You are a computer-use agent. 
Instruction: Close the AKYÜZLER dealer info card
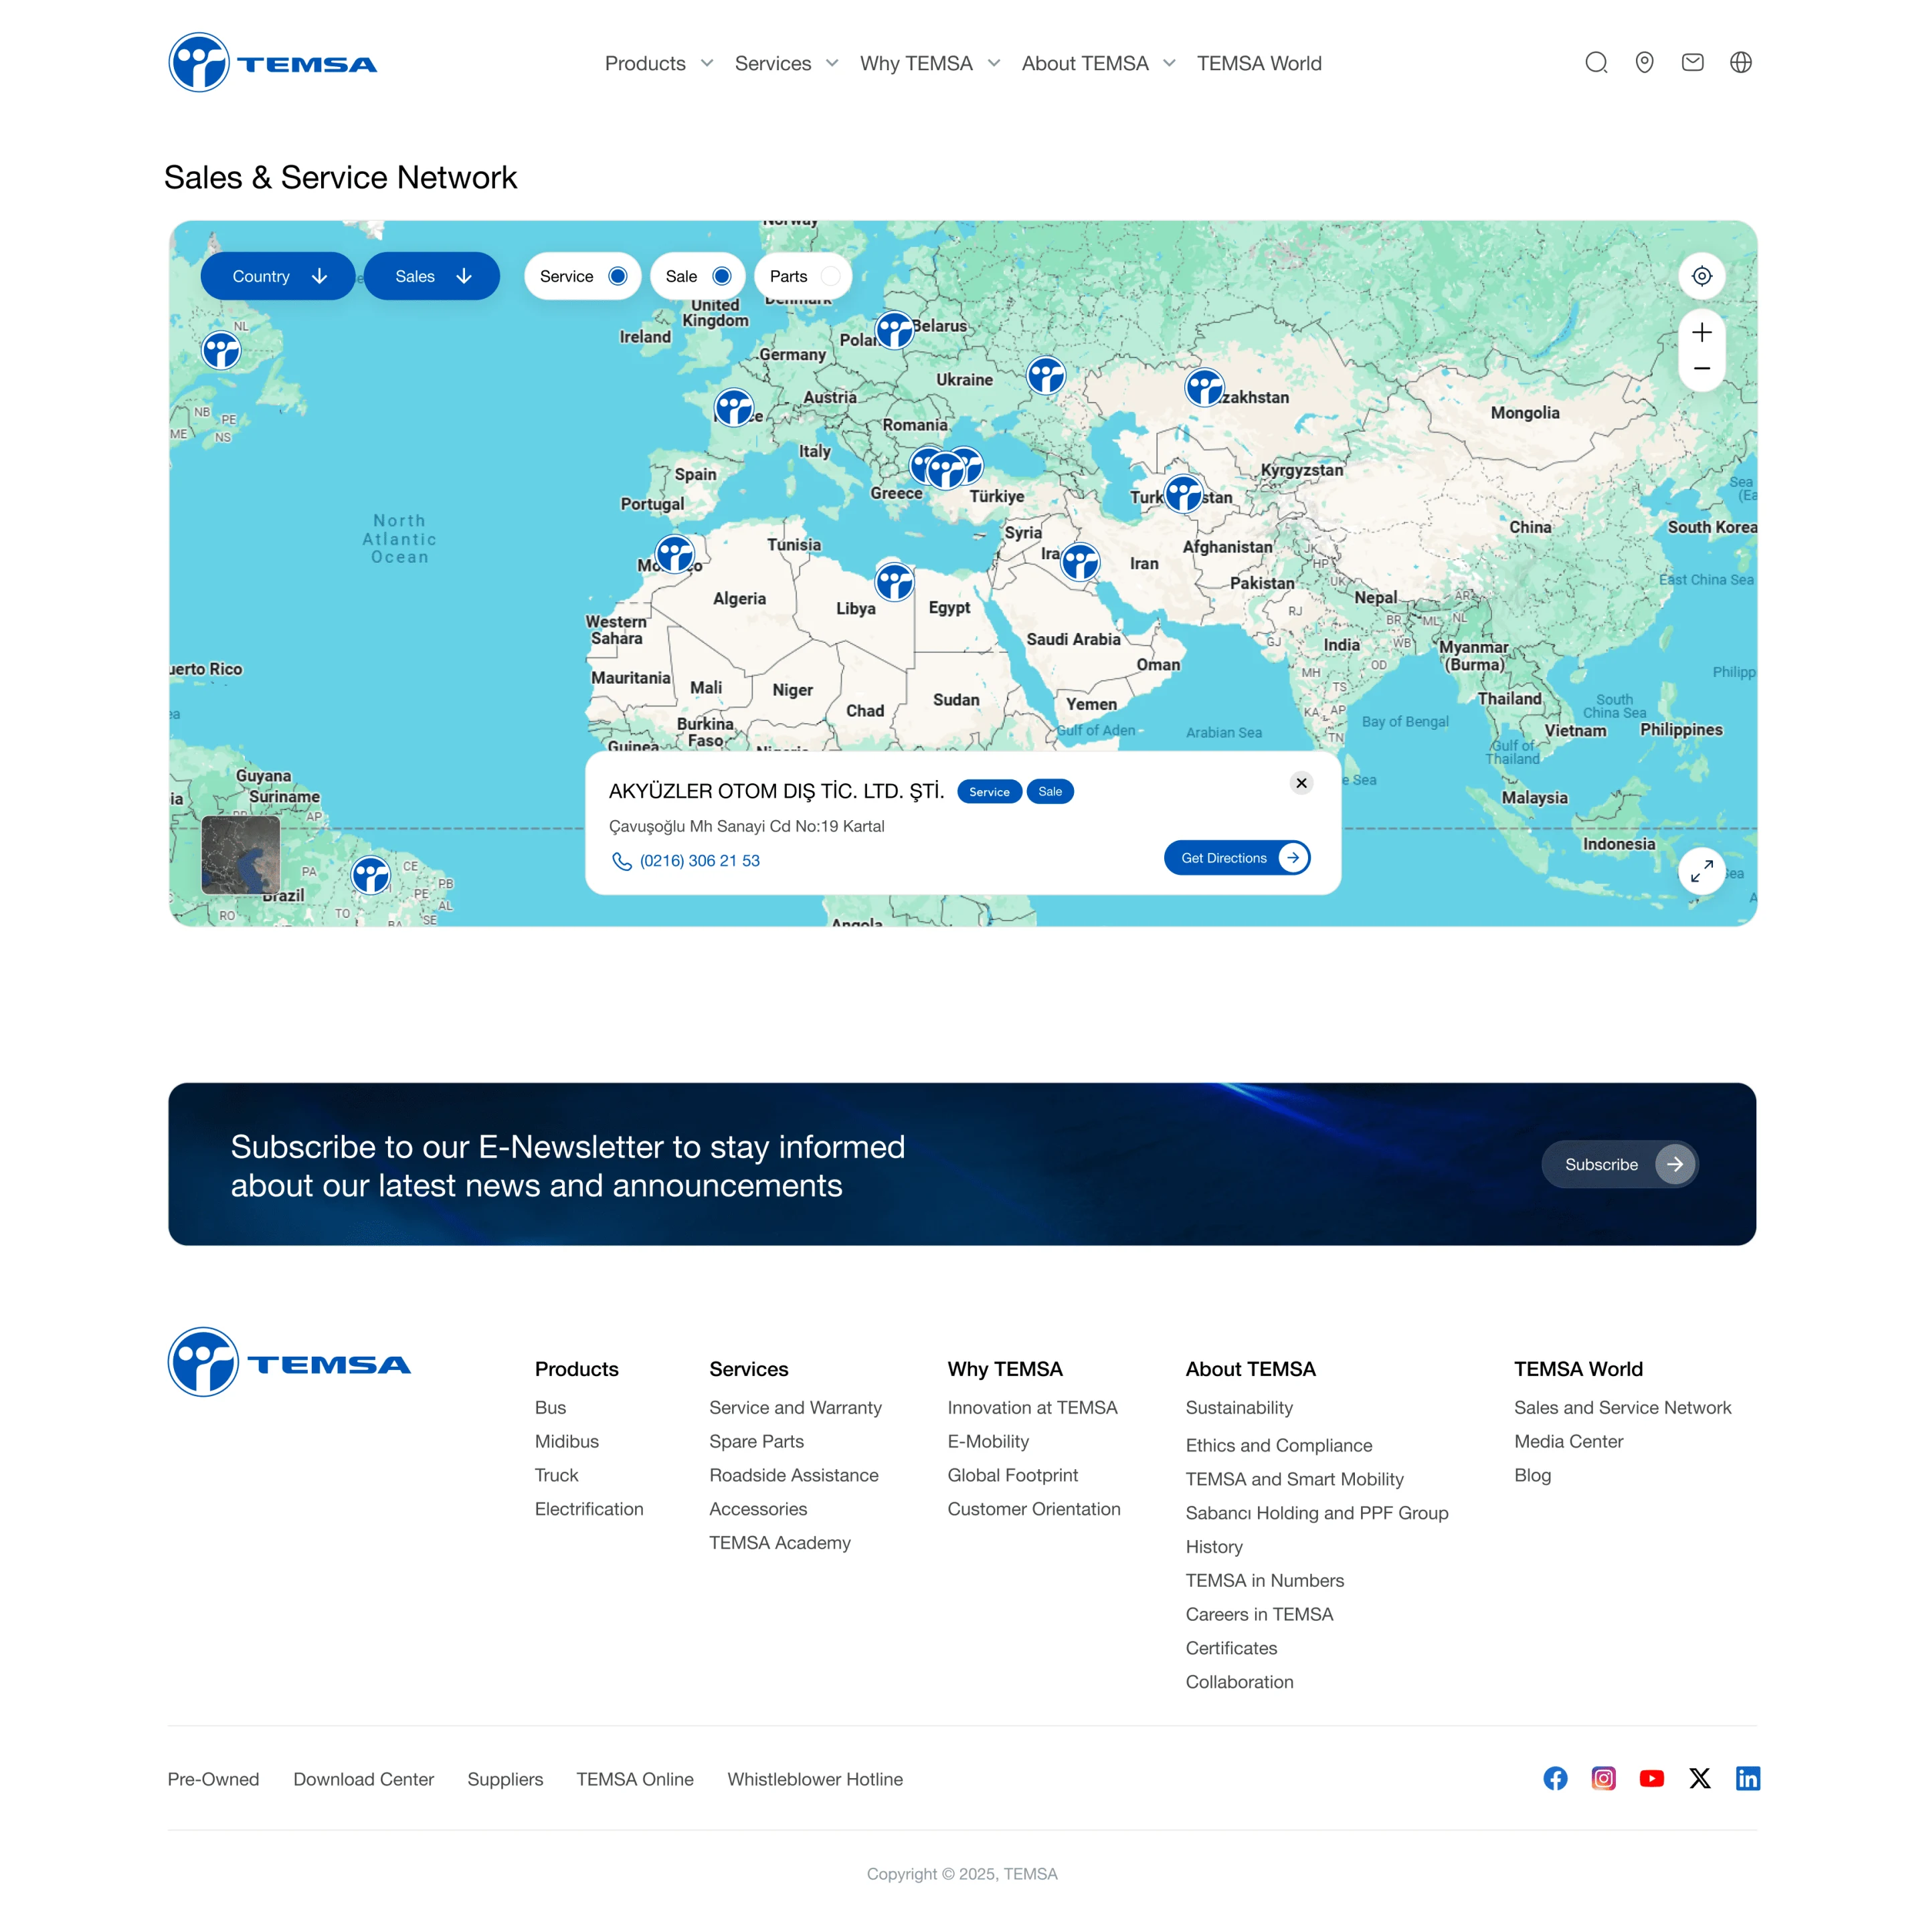click(x=1301, y=783)
